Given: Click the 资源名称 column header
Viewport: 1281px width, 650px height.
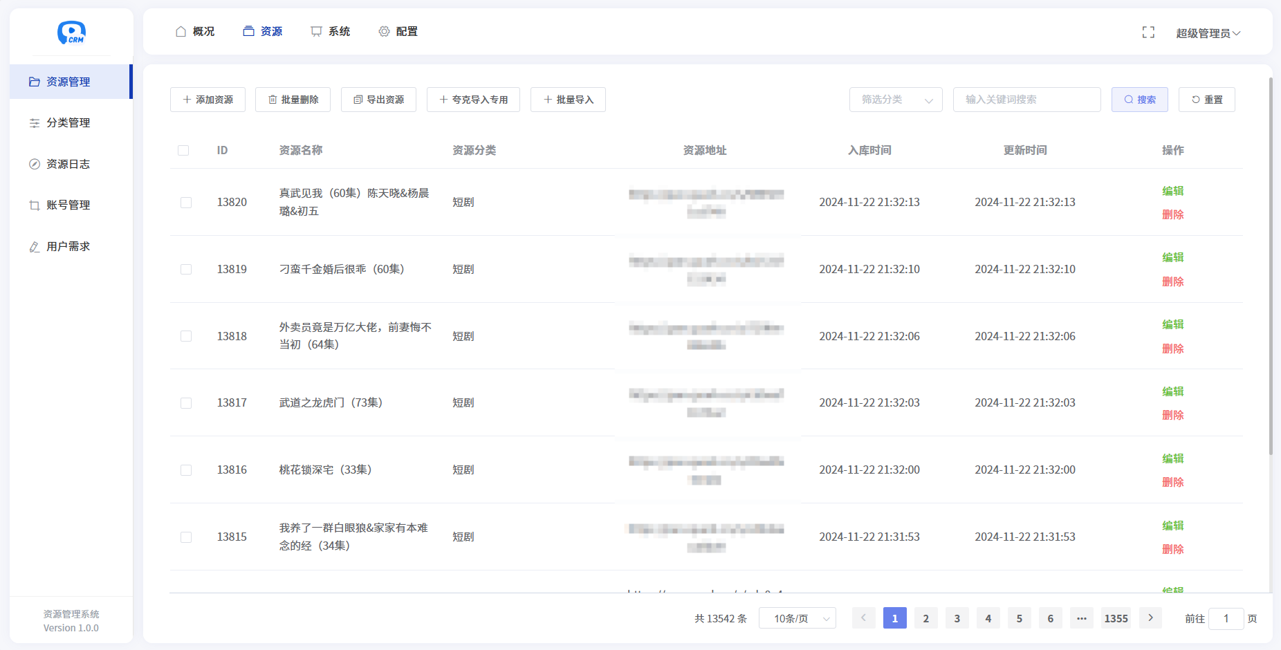Looking at the screenshot, I should coord(301,151).
